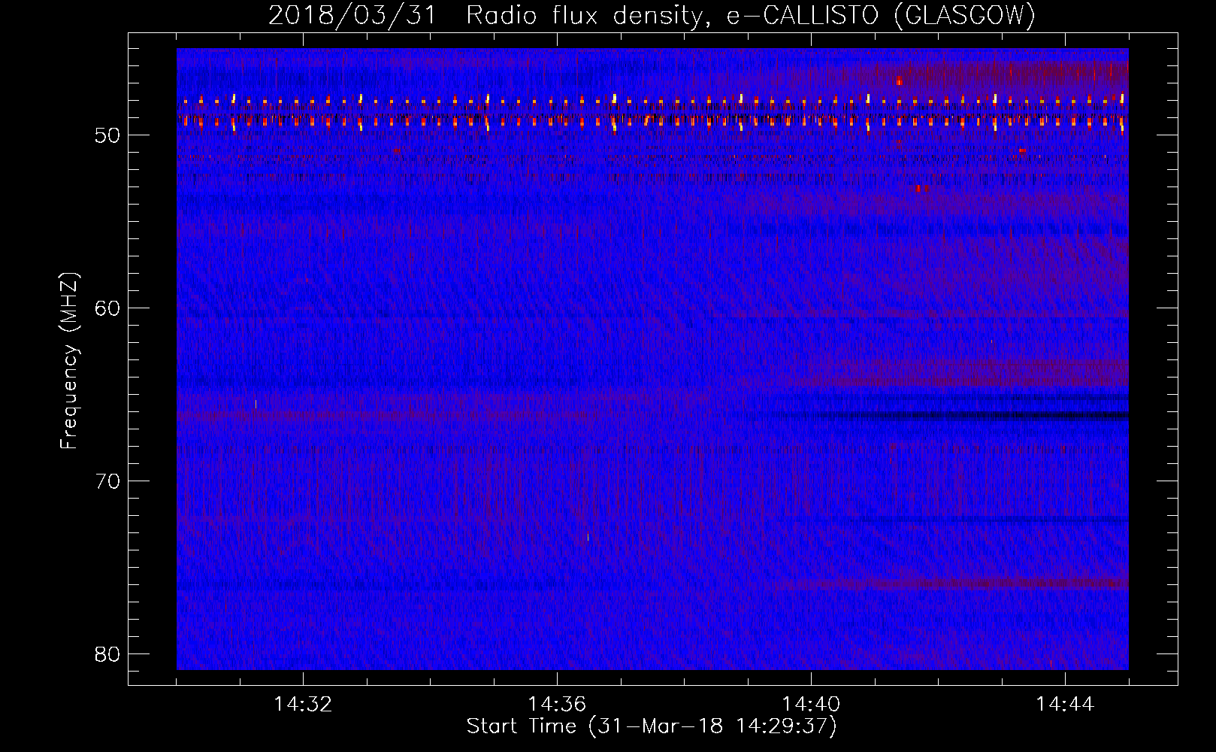Click the plot title containing e-CALLISTO (GLASGOW)
The image size is (1216, 752).
coord(652,15)
